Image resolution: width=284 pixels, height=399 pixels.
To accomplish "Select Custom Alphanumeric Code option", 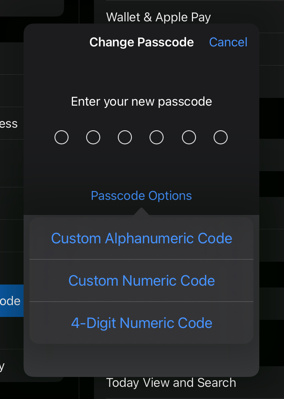I will click(141, 238).
